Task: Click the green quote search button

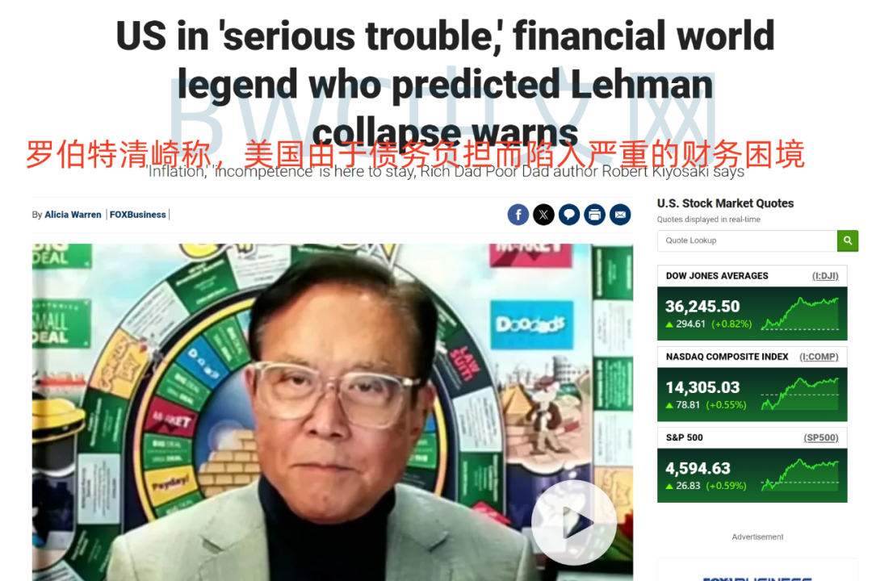Action: [x=848, y=240]
